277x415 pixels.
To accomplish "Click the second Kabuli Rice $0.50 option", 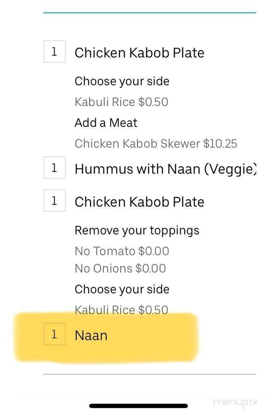I will click(122, 310).
